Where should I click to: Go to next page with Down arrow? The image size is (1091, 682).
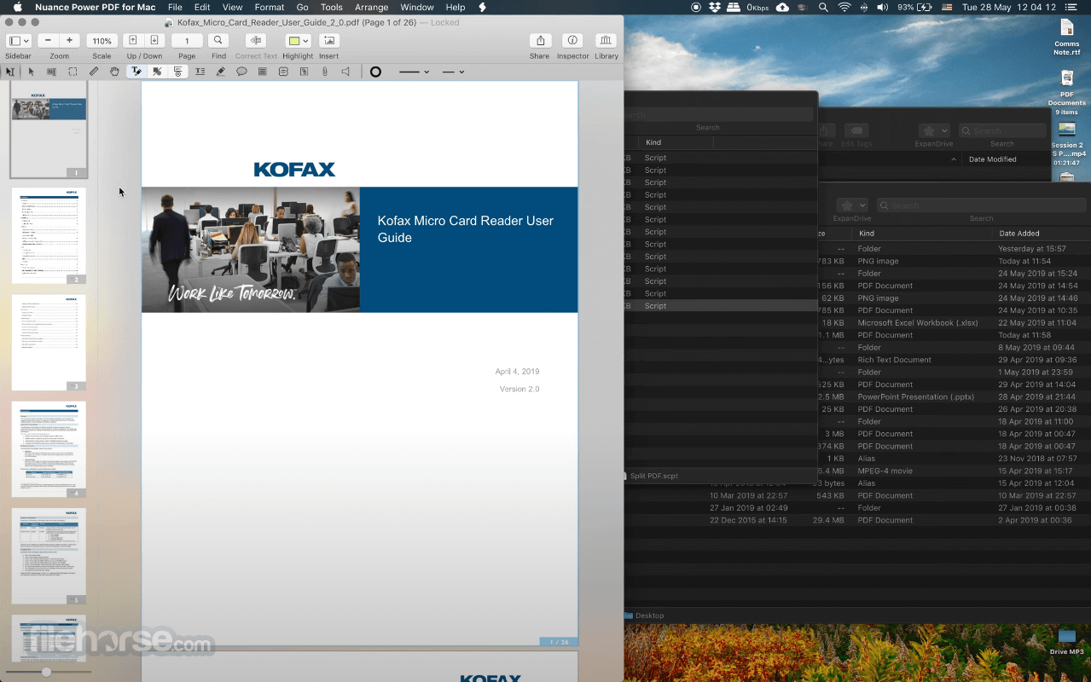[x=154, y=41]
